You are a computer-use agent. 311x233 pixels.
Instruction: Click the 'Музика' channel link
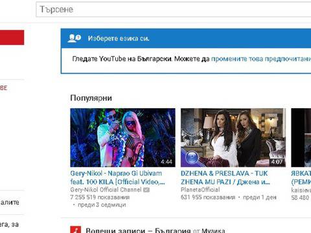(213, 230)
